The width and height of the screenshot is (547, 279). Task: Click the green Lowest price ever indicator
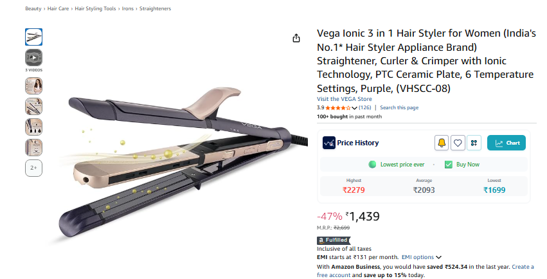(x=372, y=165)
